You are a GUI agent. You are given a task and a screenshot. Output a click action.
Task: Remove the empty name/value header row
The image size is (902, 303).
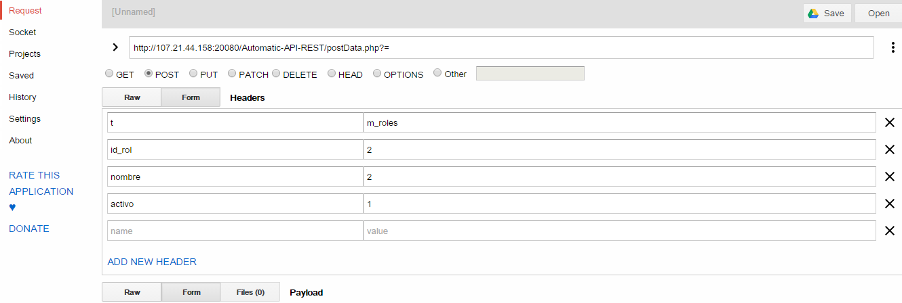(x=890, y=231)
